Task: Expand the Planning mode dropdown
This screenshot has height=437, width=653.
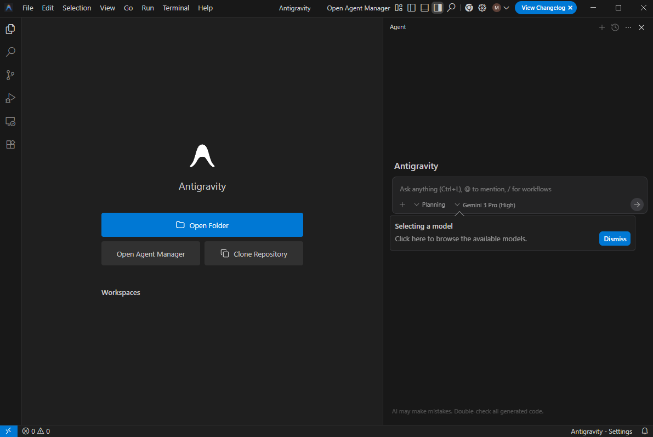Action: point(429,205)
